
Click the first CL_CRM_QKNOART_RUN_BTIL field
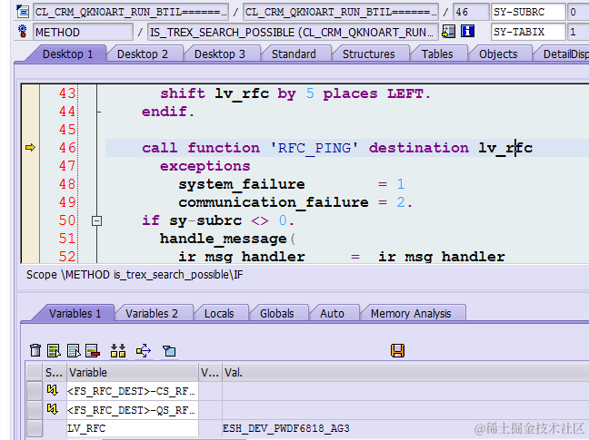131,12
